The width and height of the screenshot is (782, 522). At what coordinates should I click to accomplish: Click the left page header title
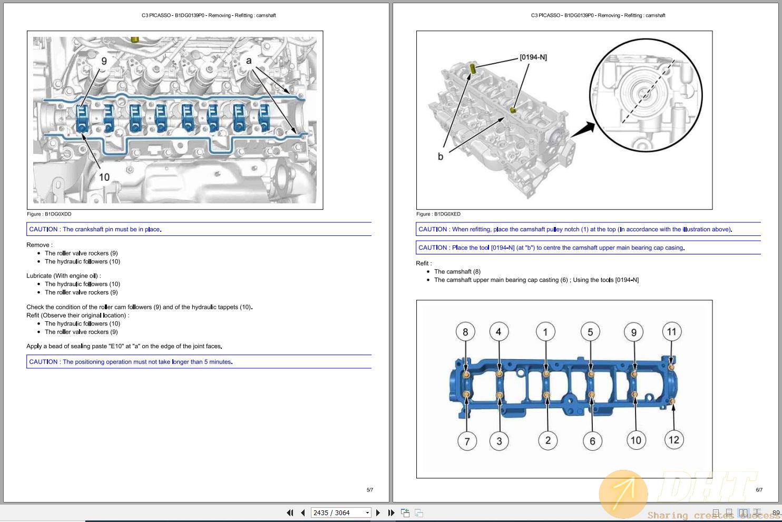tap(209, 15)
